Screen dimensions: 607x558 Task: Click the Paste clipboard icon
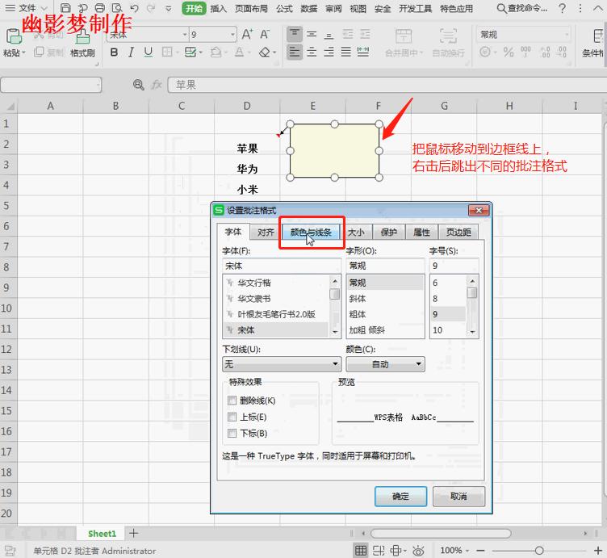point(14,37)
